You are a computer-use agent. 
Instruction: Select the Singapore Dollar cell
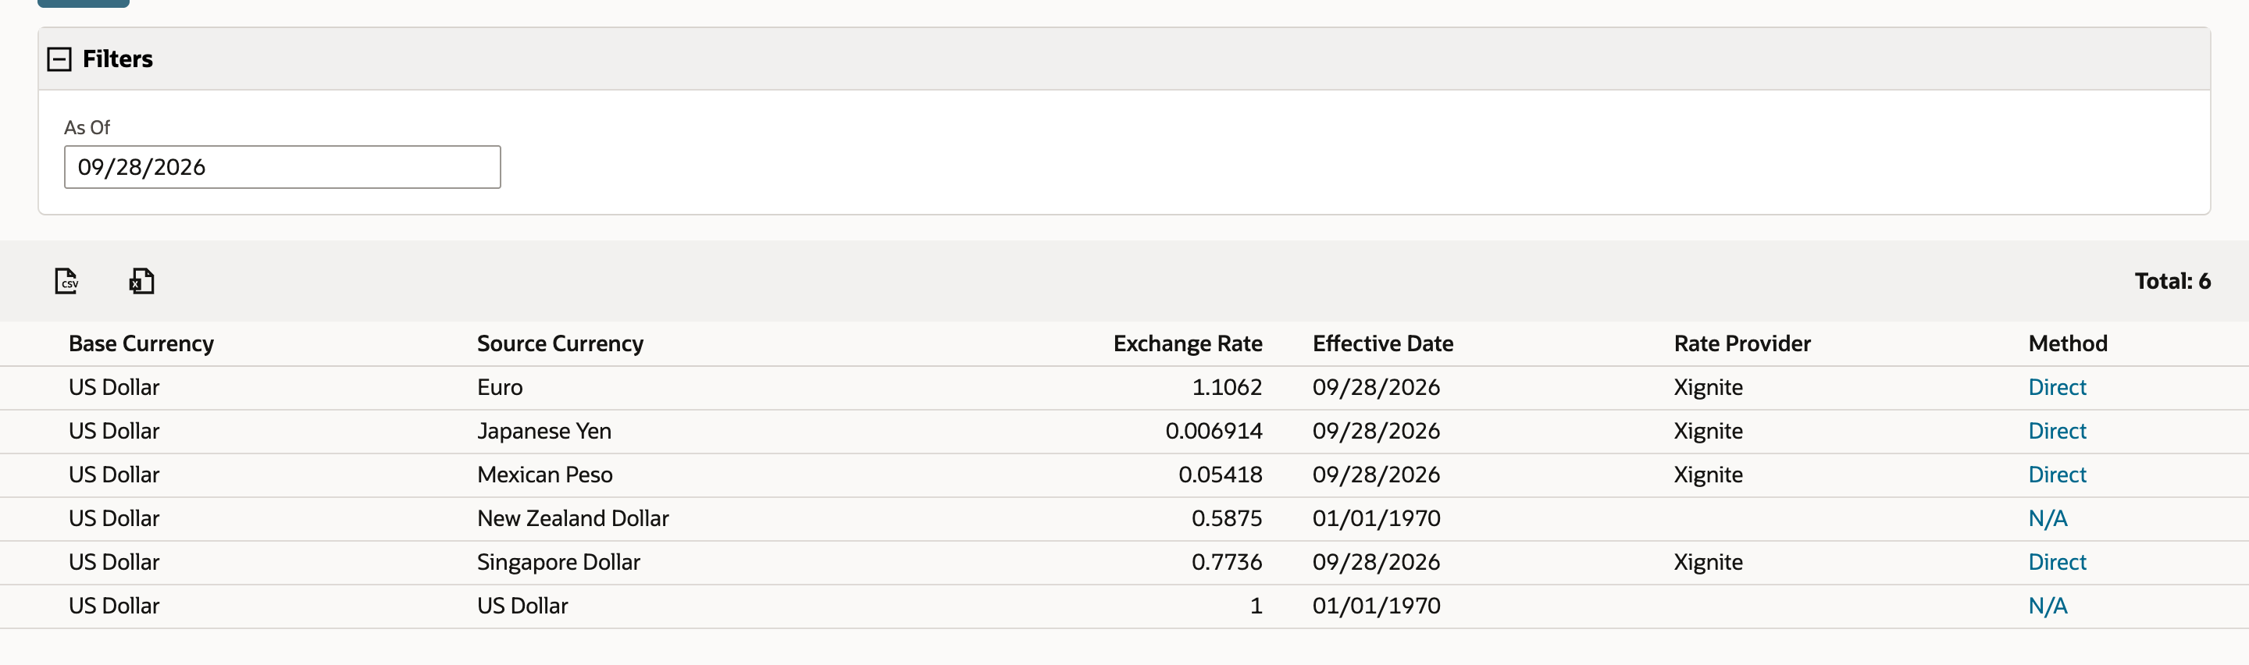click(559, 562)
